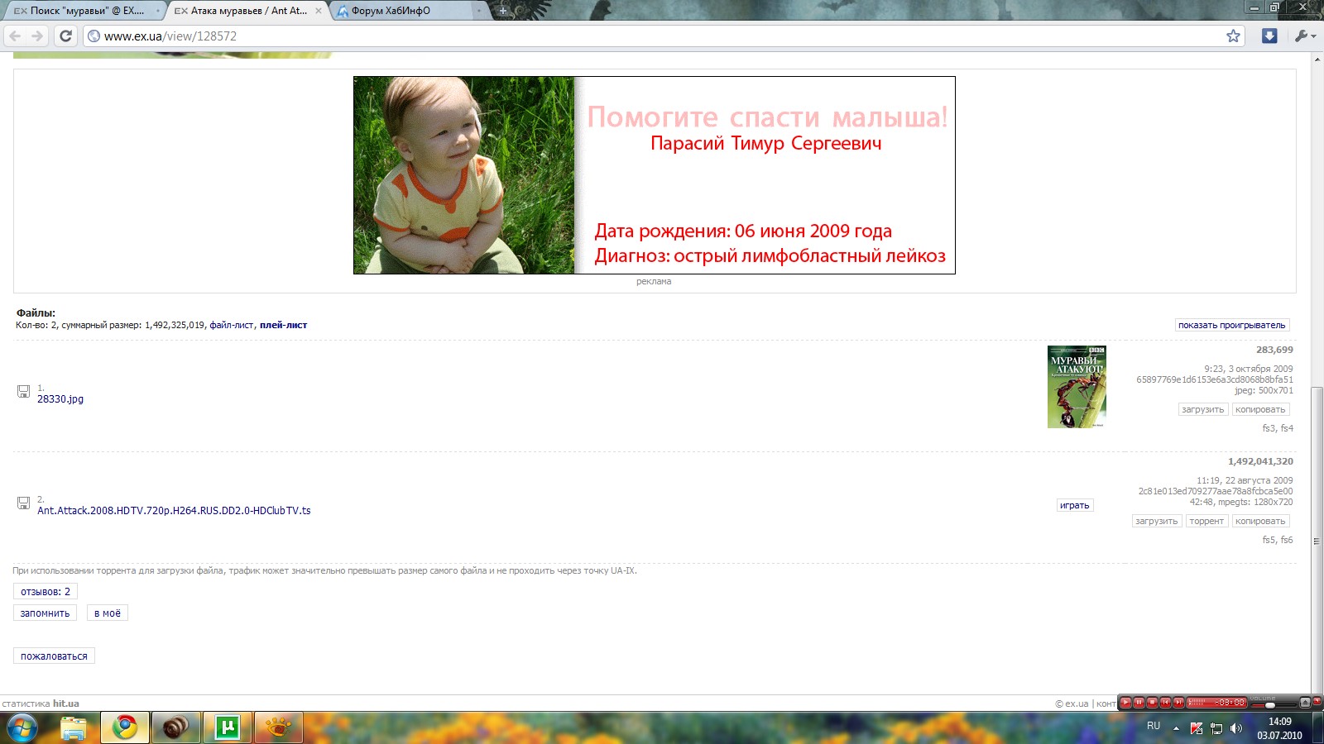The height and width of the screenshot is (744, 1324).
Task: Open the Ant.Attack.2008 .ts file link
Action: point(174,511)
